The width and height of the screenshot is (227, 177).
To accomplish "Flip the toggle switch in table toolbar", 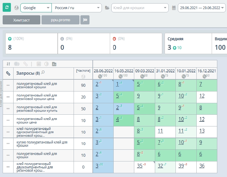I will point(17,64).
